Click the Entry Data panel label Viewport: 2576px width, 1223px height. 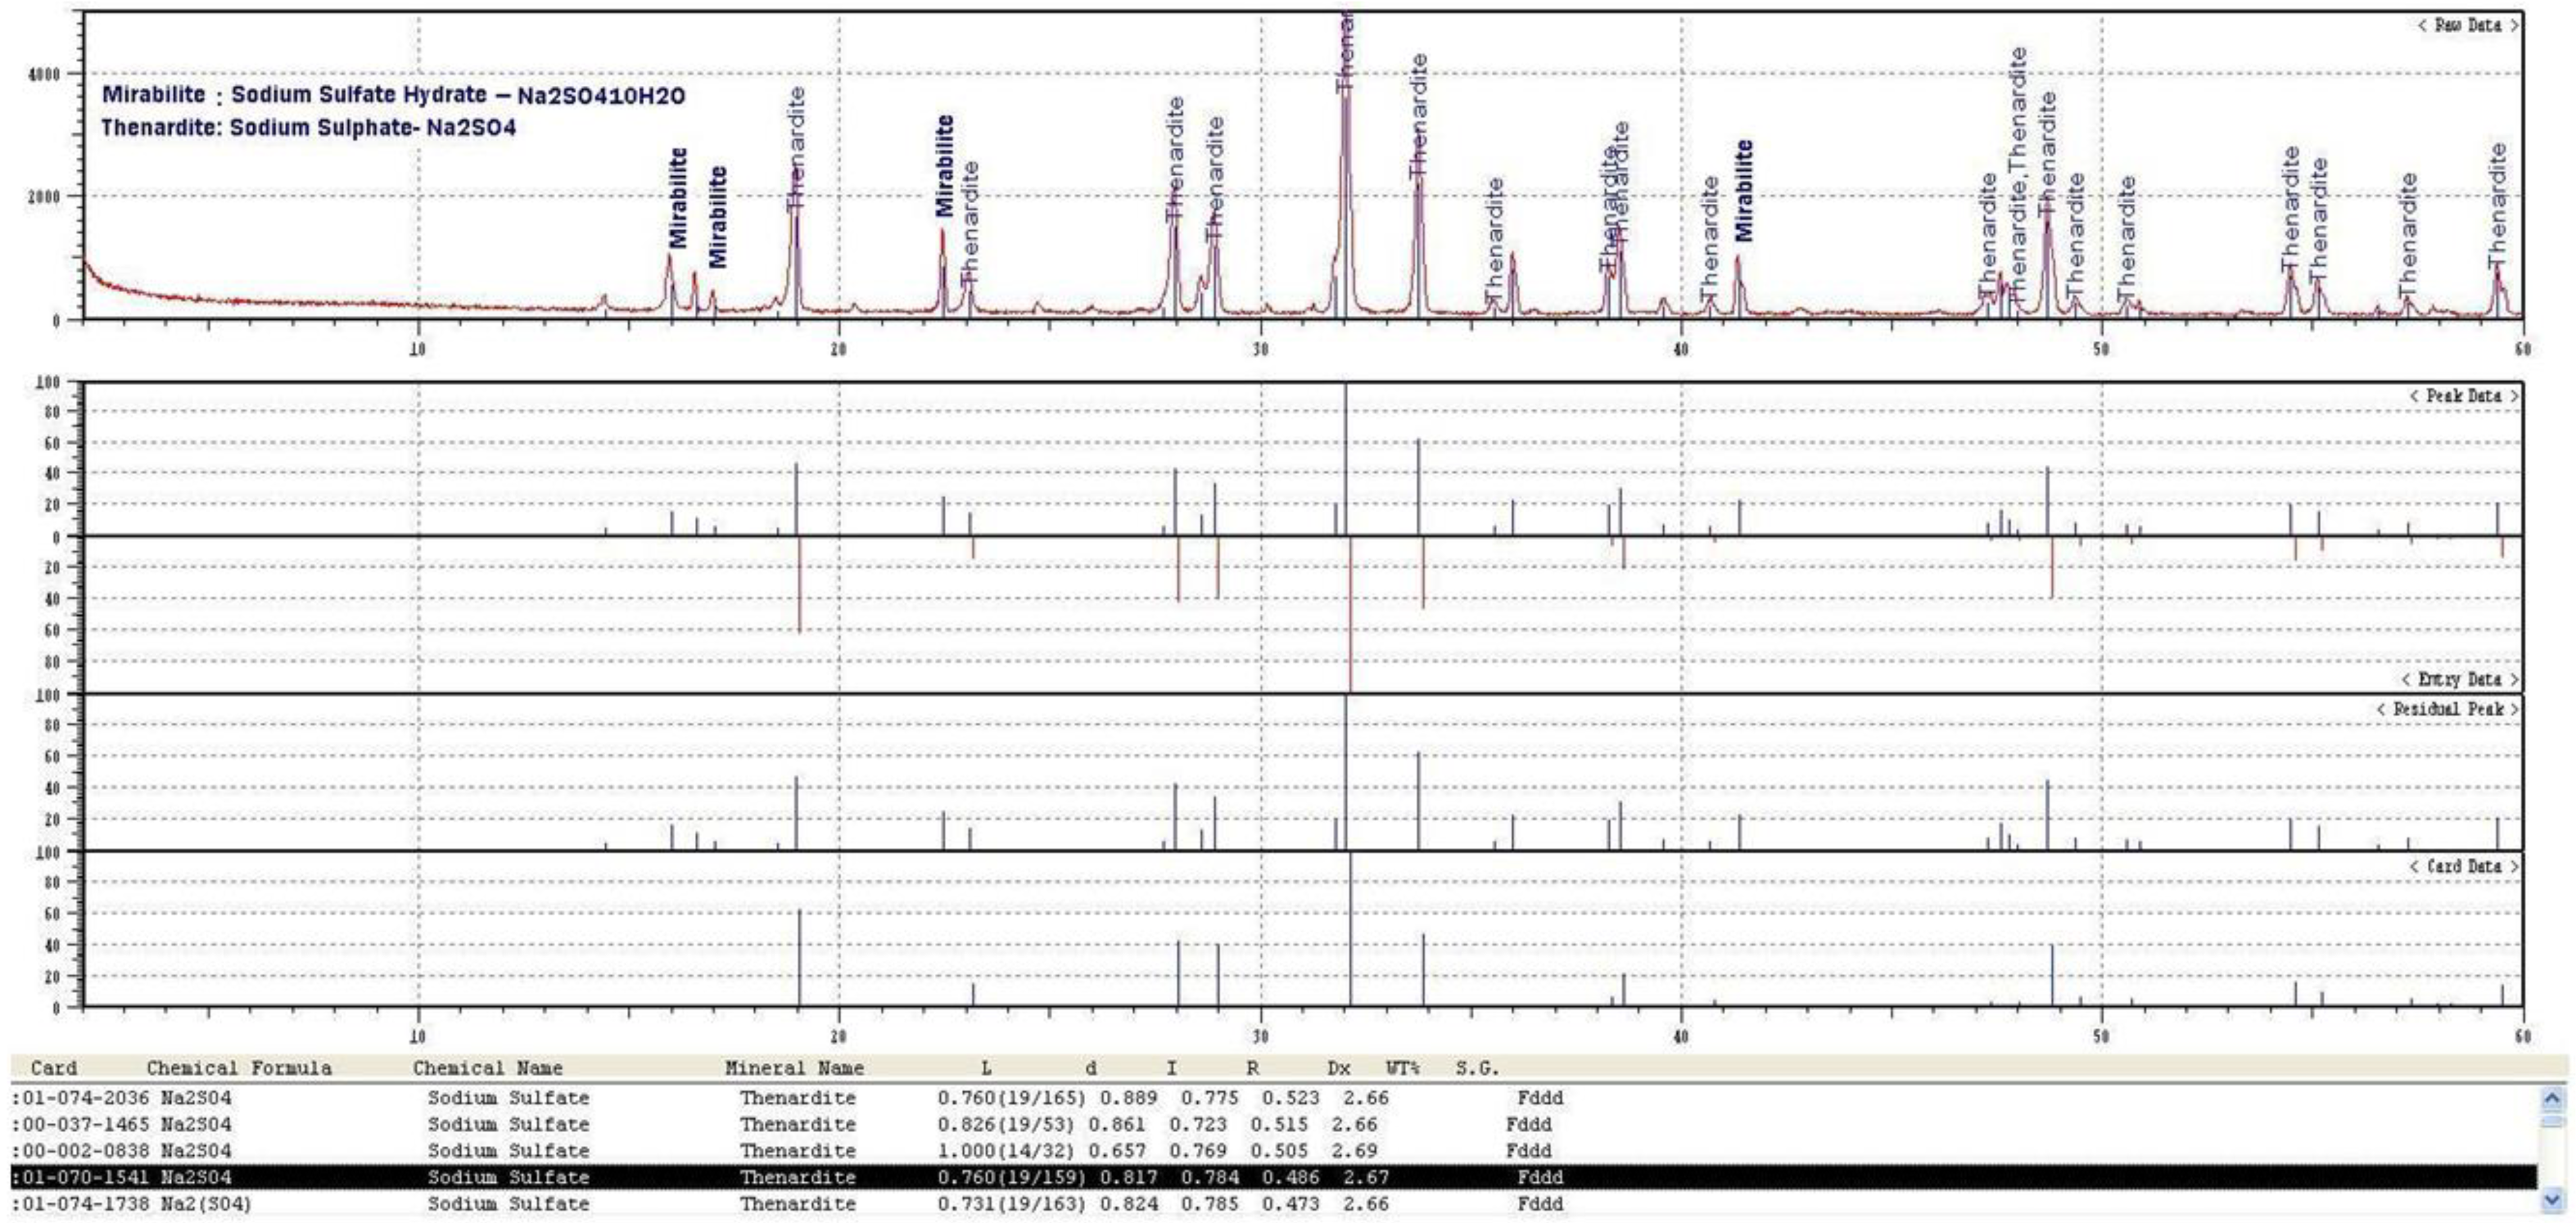(x=2459, y=680)
